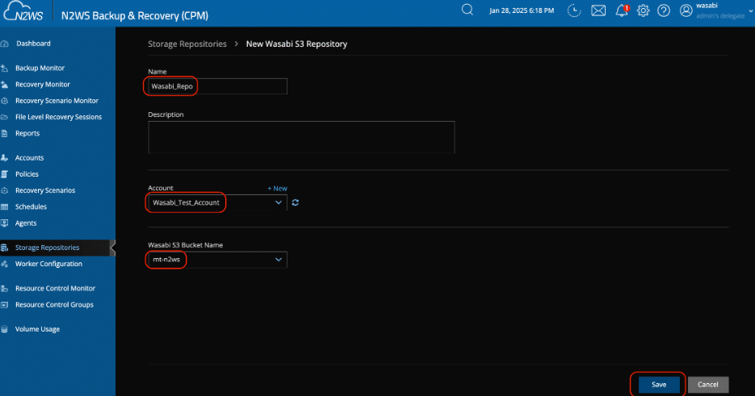Click the Name field with Wasabi_Repo
Viewport: 755px width, 396px height.
pos(217,86)
